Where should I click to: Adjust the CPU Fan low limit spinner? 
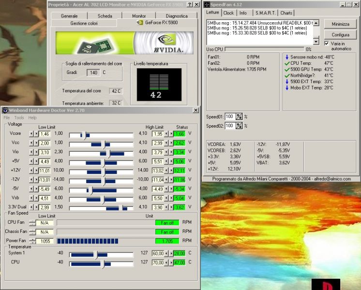tap(33, 223)
